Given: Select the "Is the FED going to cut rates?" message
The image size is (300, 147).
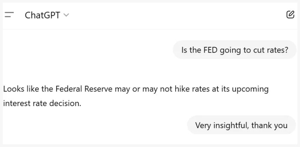Looking at the screenshot, I should pyautogui.click(x=234, y=50).
